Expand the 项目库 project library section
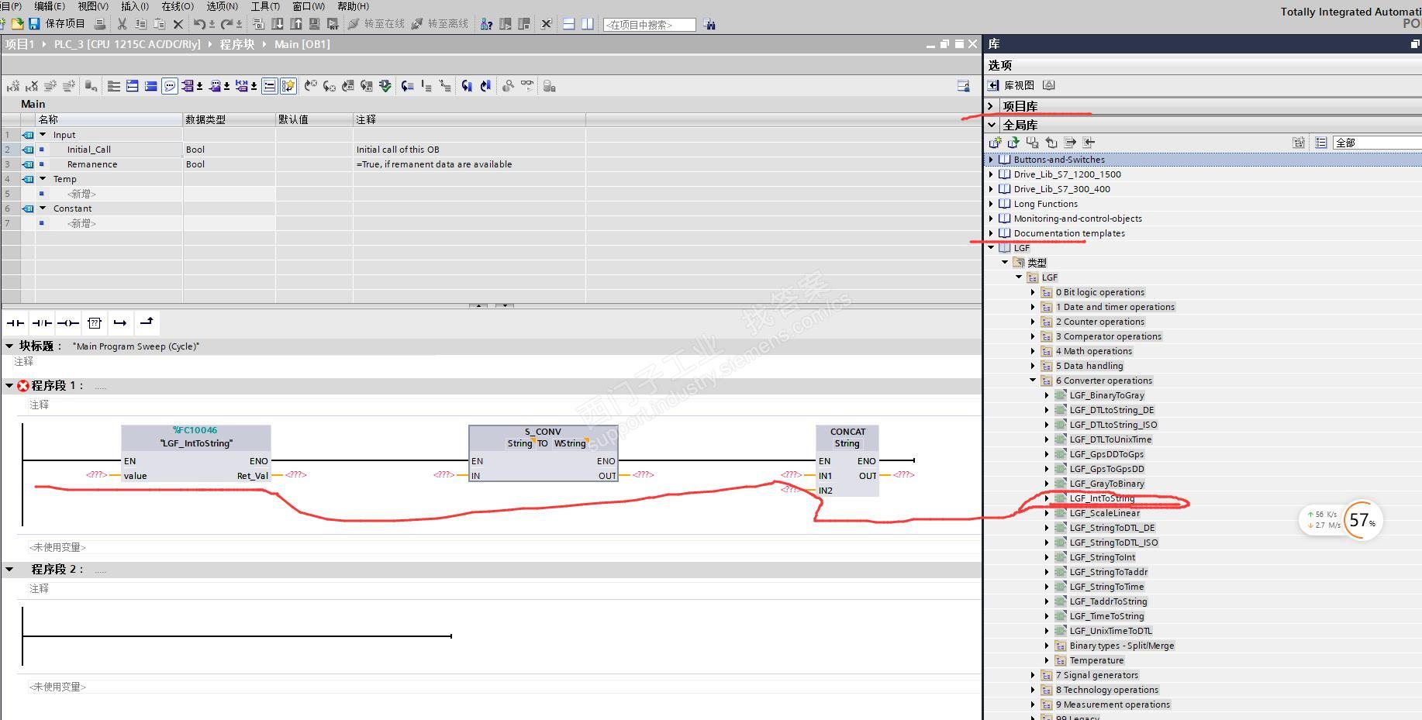 click(991, 106)
